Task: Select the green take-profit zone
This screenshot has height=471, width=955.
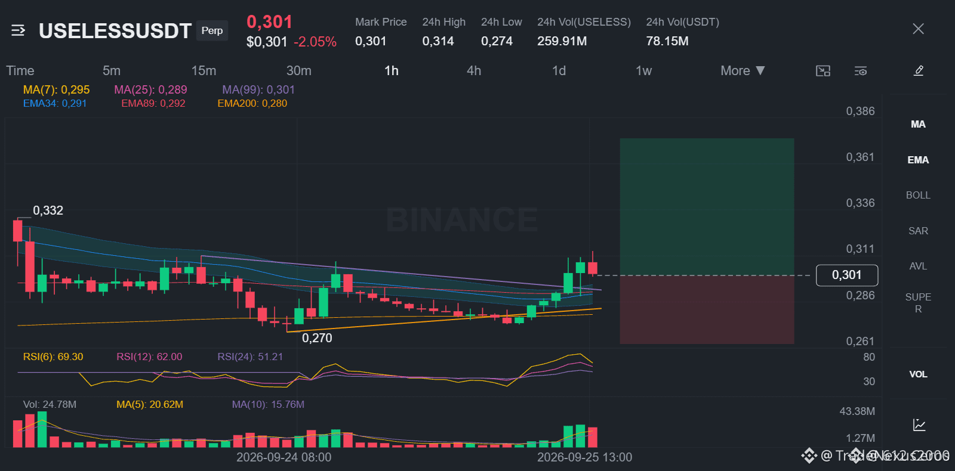Action: click(707, 207)
